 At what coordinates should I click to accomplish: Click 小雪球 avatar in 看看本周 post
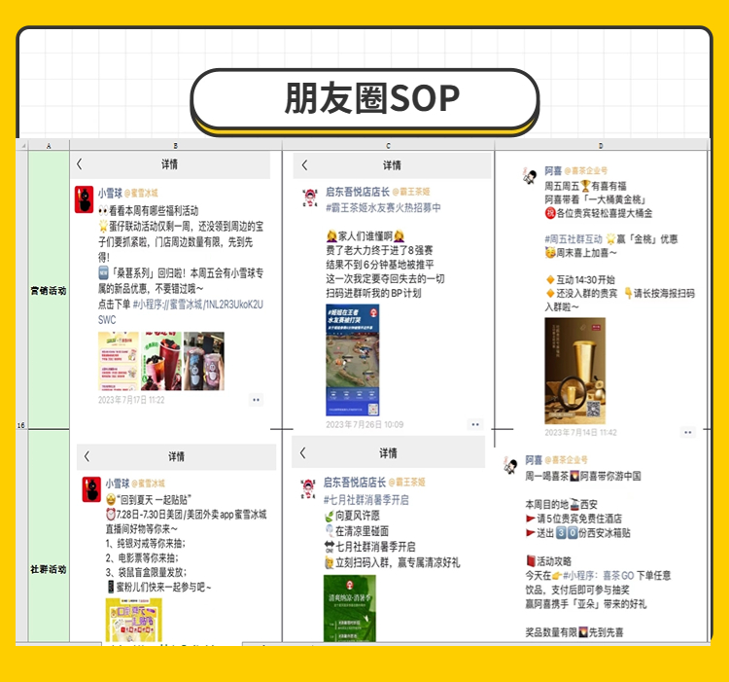point(85,199)
